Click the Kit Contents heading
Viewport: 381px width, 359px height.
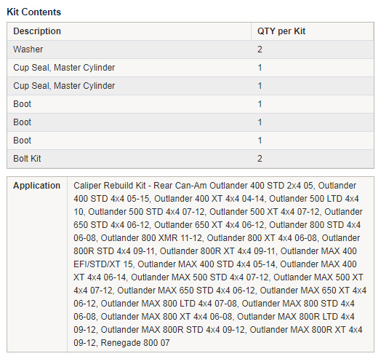point(33,12)
